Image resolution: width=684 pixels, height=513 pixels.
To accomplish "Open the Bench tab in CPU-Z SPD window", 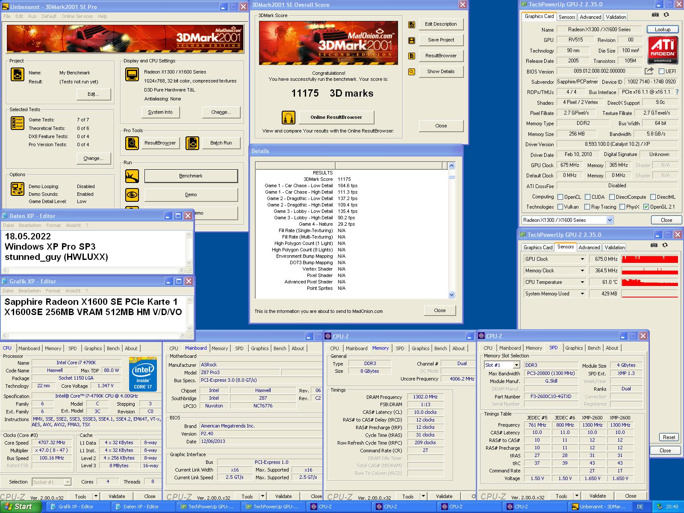I will click(x=594, y=348).
